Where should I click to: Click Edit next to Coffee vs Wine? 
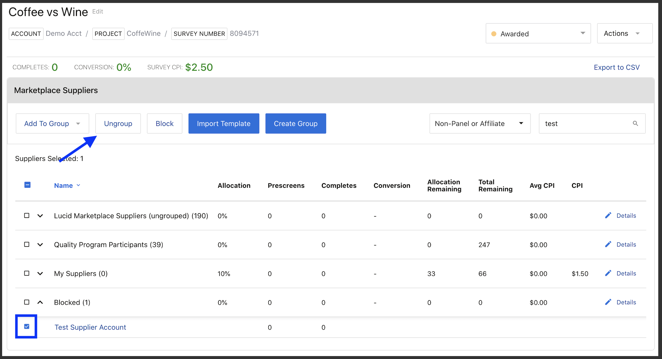pyautogui.click(x=98, y=11)
